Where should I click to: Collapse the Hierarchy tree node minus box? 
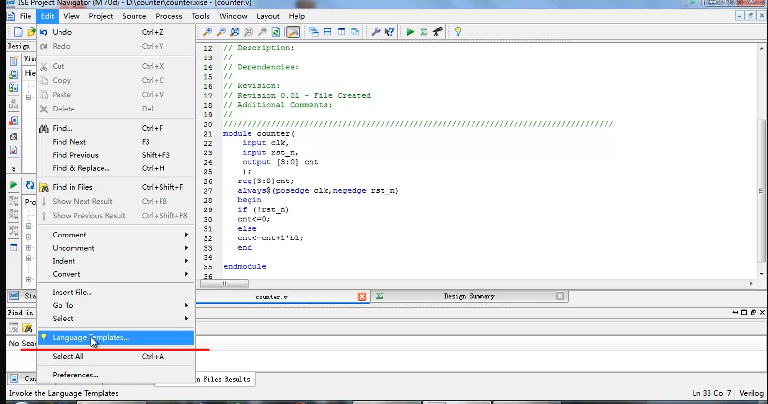(29, 97)
